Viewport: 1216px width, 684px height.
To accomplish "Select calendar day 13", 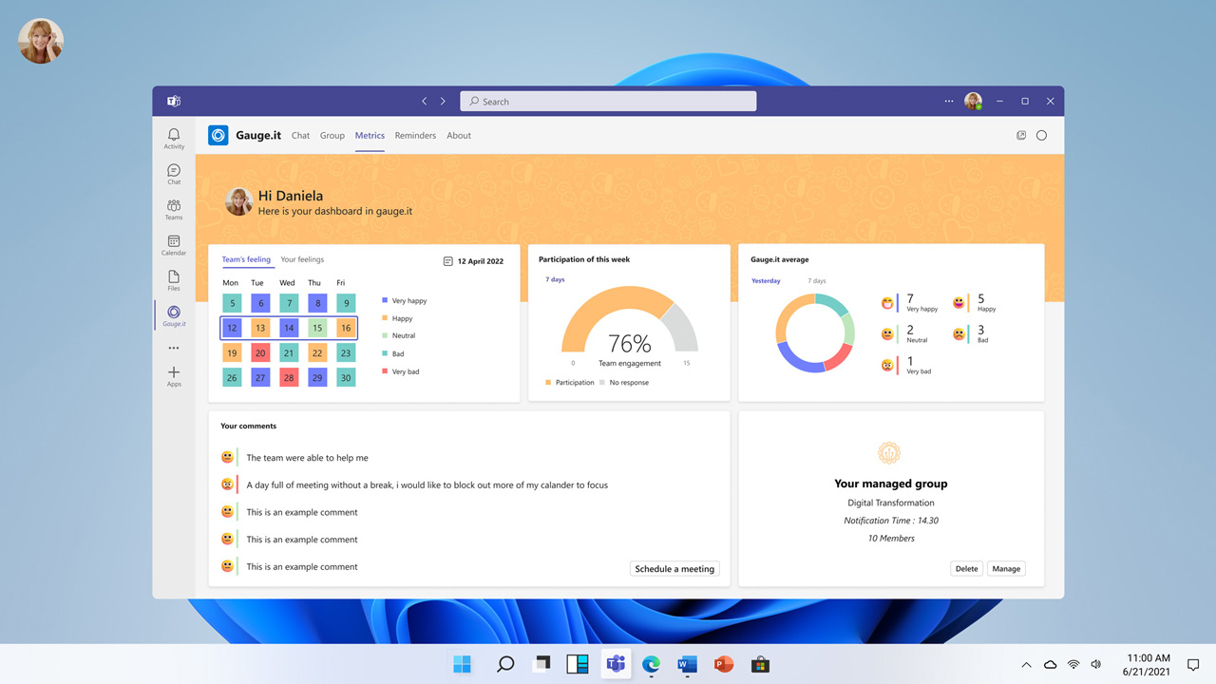I will [x=260, y=328].
